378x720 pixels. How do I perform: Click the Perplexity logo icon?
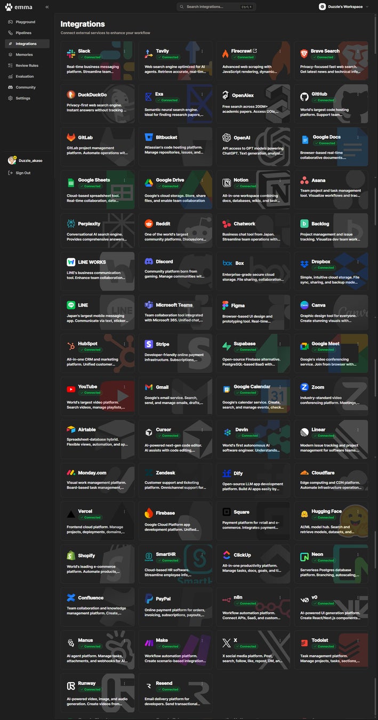click(x=71, y=224)
